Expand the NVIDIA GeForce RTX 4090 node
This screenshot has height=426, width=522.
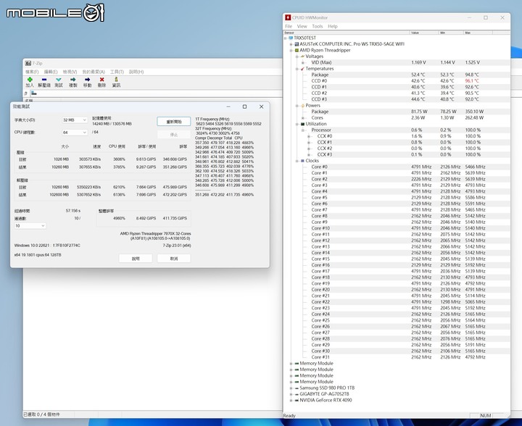(x=291, y=401)
